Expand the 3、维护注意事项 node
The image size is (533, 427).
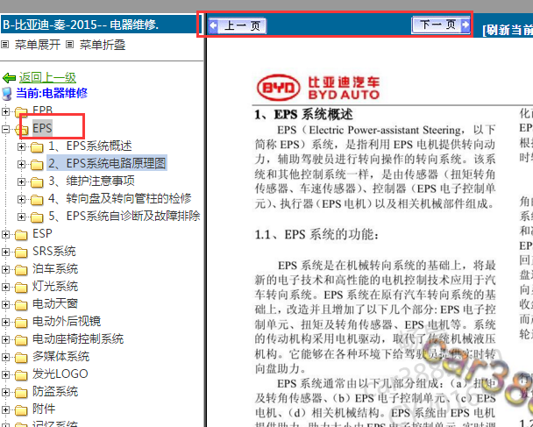click(x=21, y=181)
